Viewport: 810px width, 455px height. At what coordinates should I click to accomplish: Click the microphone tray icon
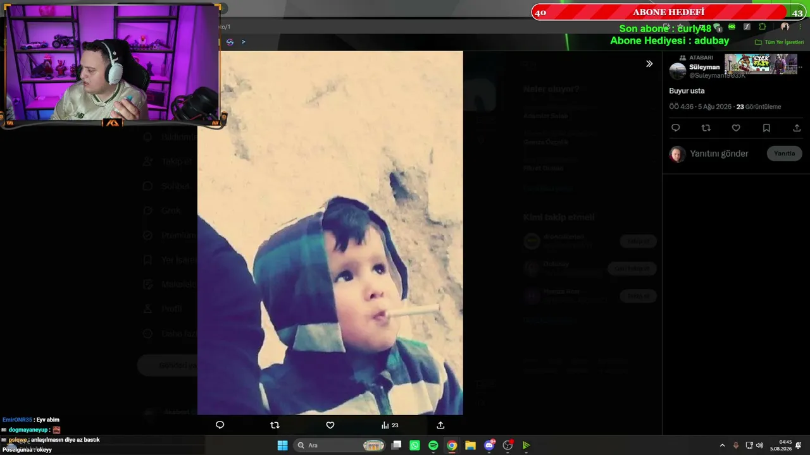tap(736, 446)
